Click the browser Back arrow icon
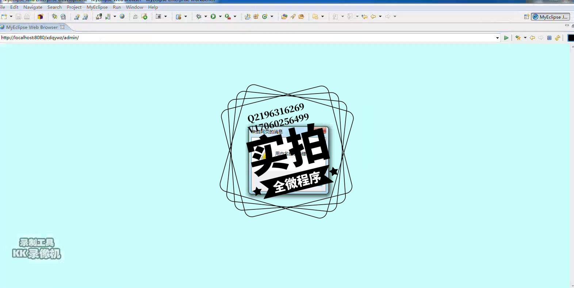 [x=532, y=38]
